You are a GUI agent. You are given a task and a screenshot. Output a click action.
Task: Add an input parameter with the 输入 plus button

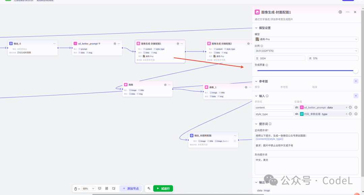[x=356, y=96]
